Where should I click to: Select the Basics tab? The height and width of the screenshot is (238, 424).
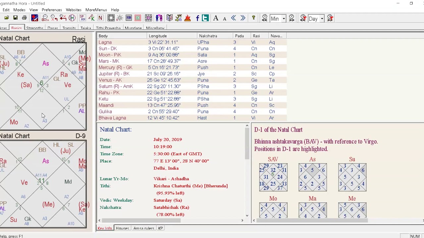click(16, 28)
